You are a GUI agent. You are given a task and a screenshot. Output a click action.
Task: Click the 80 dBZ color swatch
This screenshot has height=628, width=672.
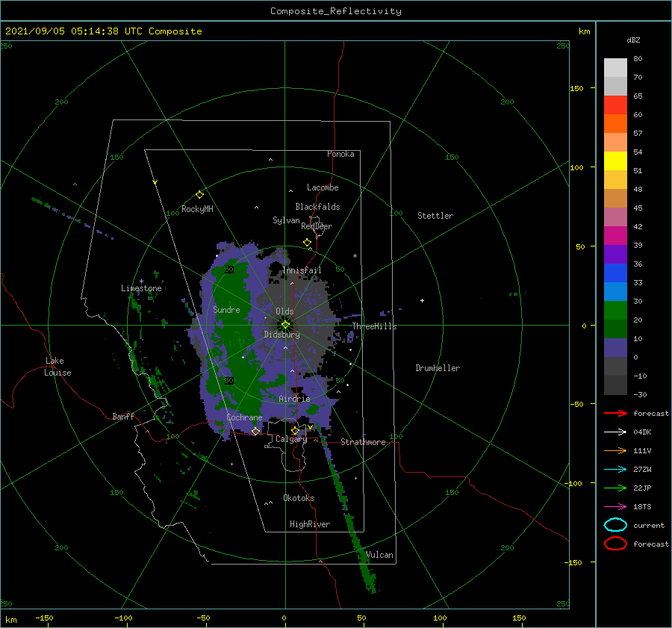(x=615, y=67)
